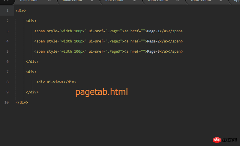
Task: Click line number 2 in the gutter
Action: tap(7, 21)
